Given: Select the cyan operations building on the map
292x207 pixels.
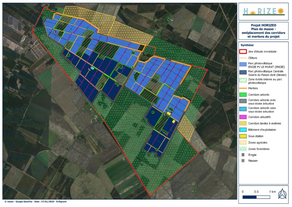Looking at the screenshot, I should 93,68.
